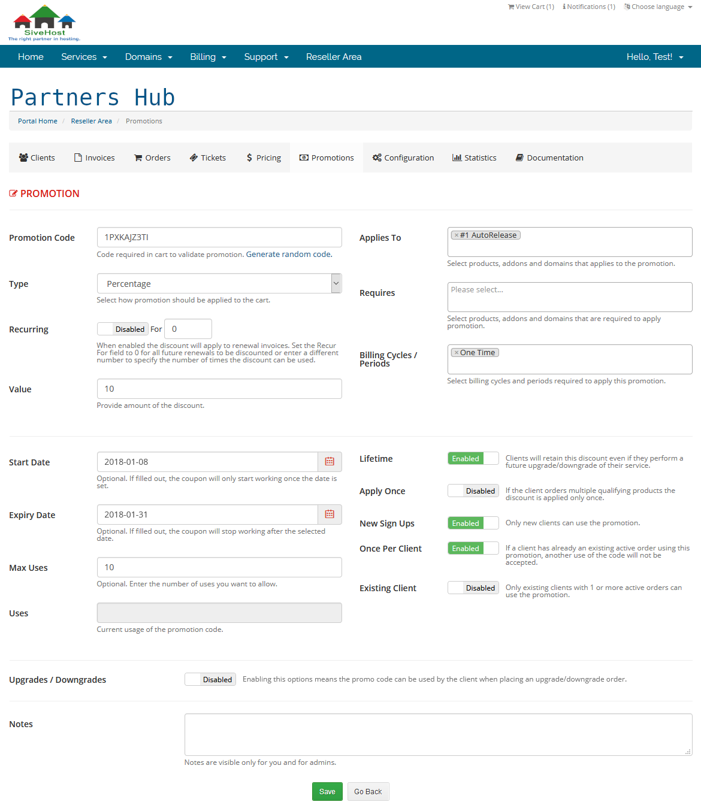Switch to the Clients tab
Screen dimensions: 701x808
tap(37, 158)
